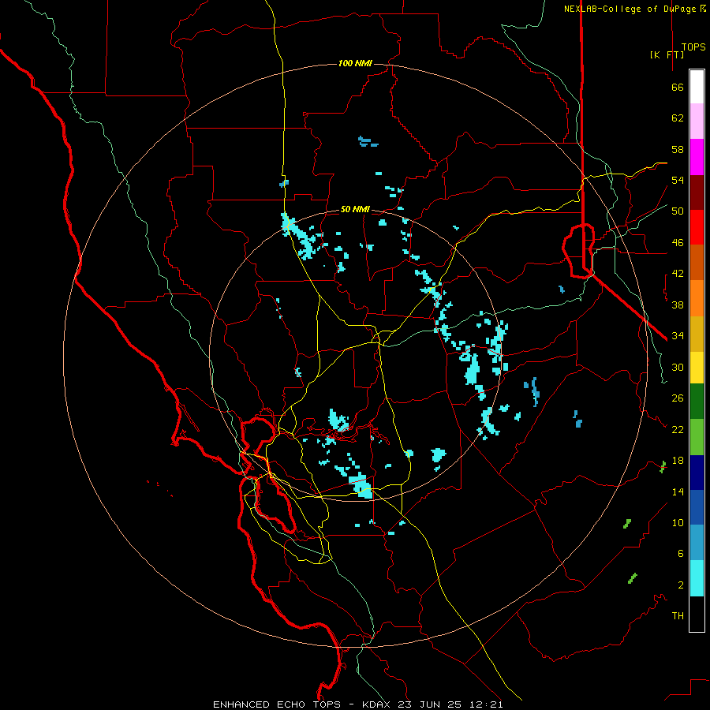Screen dimensions: 710x710
Task: Select the magenta legend color band
Action: [x=697, y=157]
